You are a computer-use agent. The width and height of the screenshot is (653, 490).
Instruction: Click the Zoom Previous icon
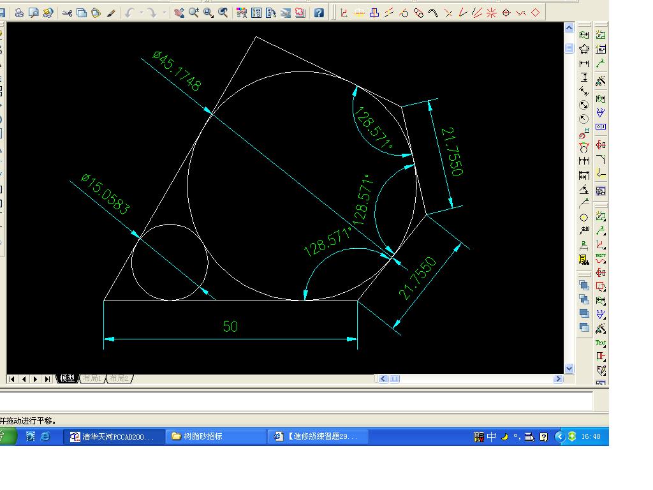pos(223,13)
